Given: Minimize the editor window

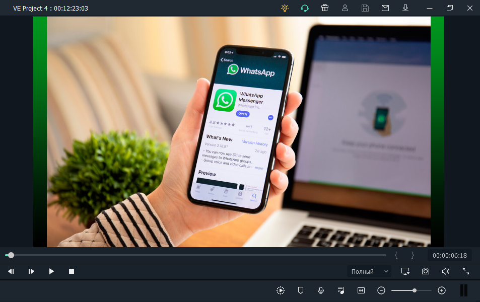Looking at the screenshot, I should click(430, 8).
